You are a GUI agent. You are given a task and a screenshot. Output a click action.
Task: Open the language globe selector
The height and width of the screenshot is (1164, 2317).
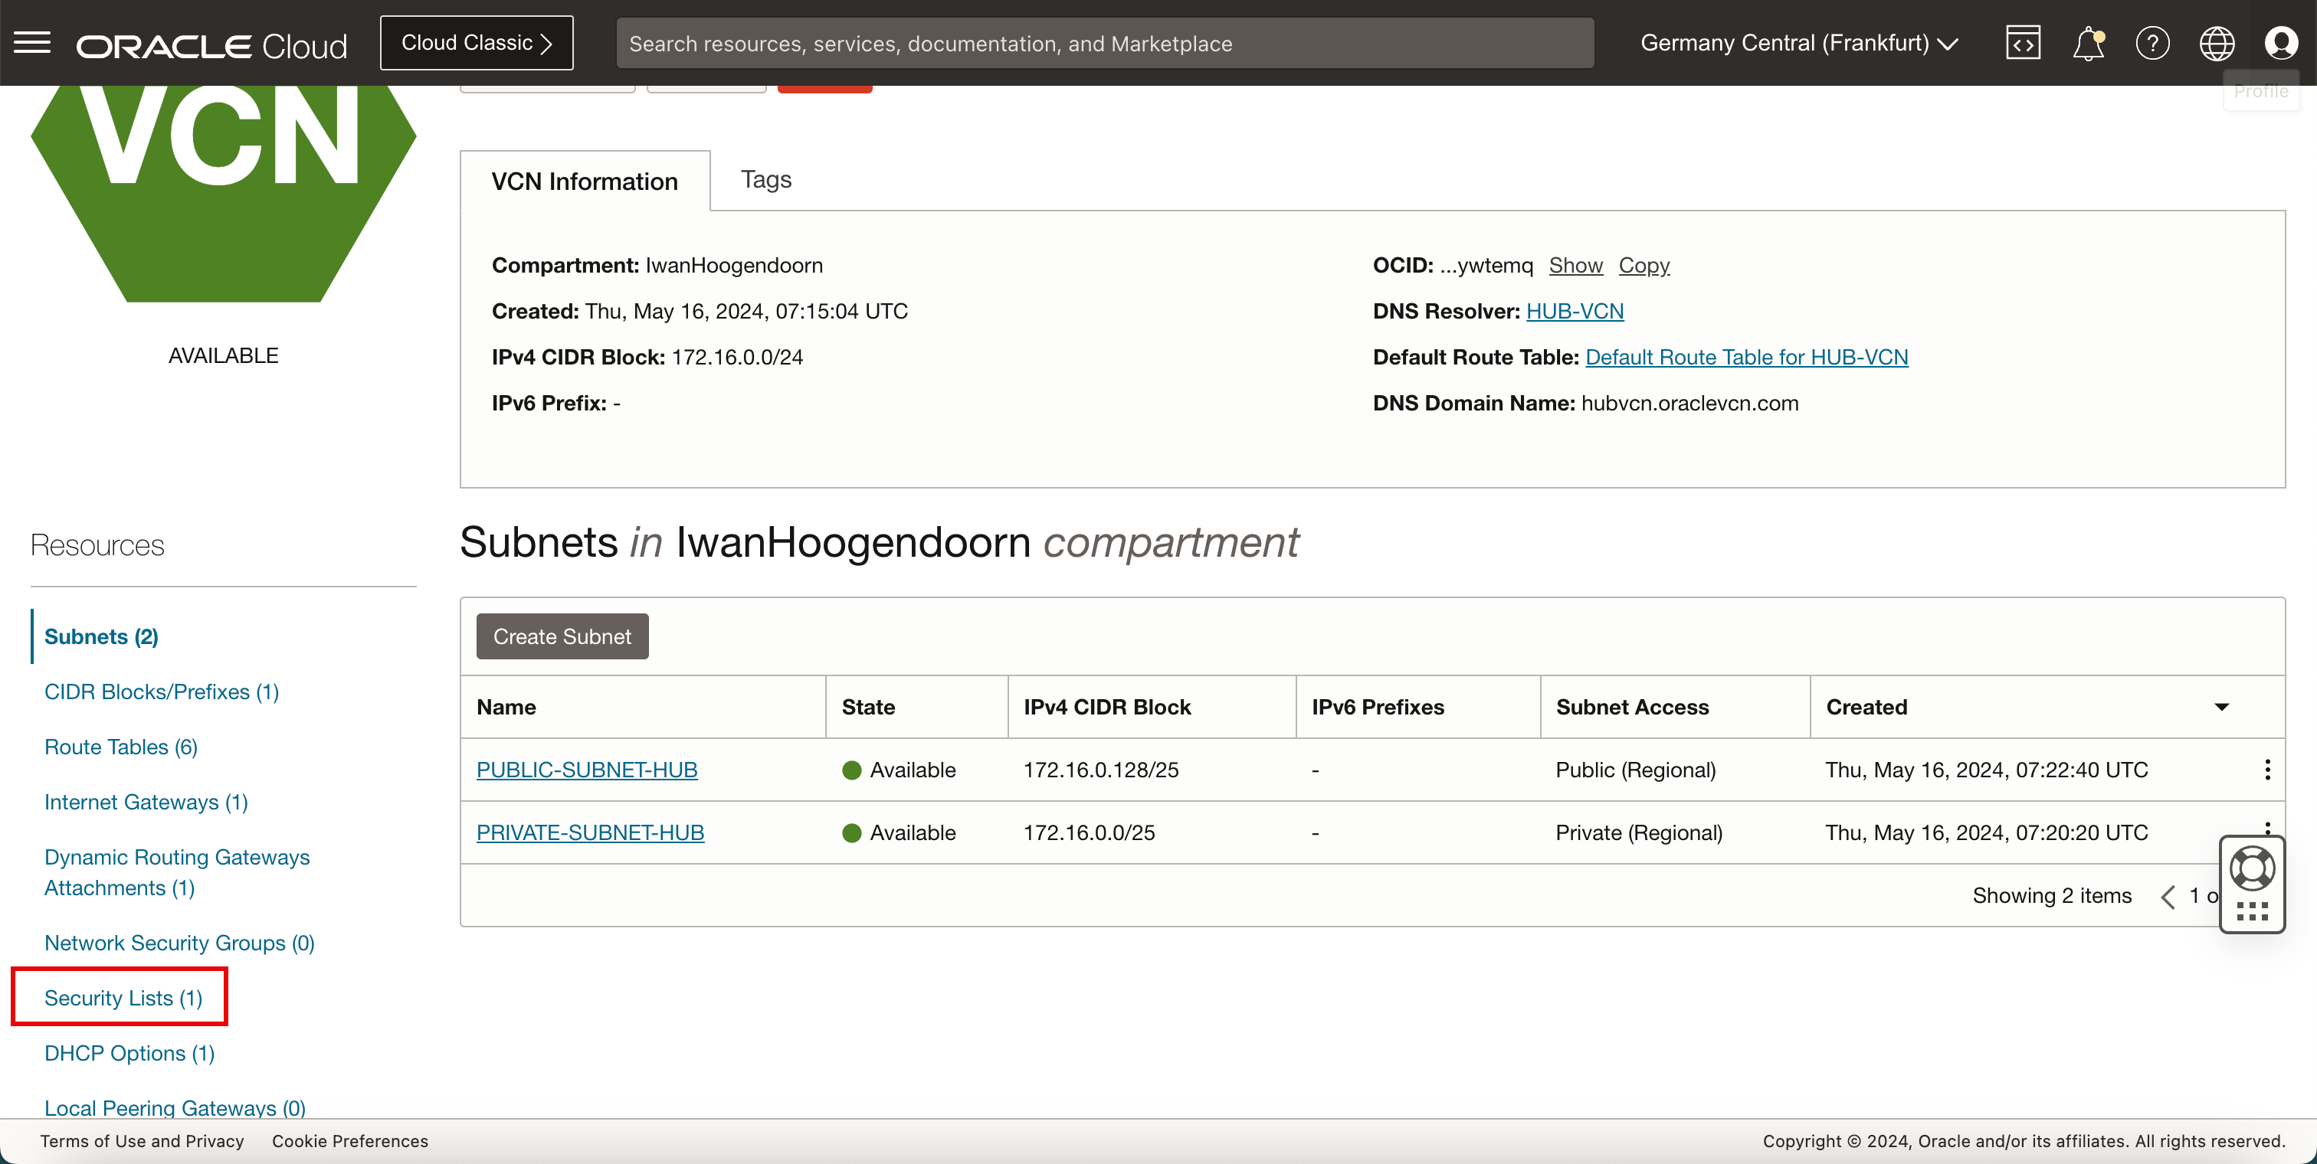2217,43
